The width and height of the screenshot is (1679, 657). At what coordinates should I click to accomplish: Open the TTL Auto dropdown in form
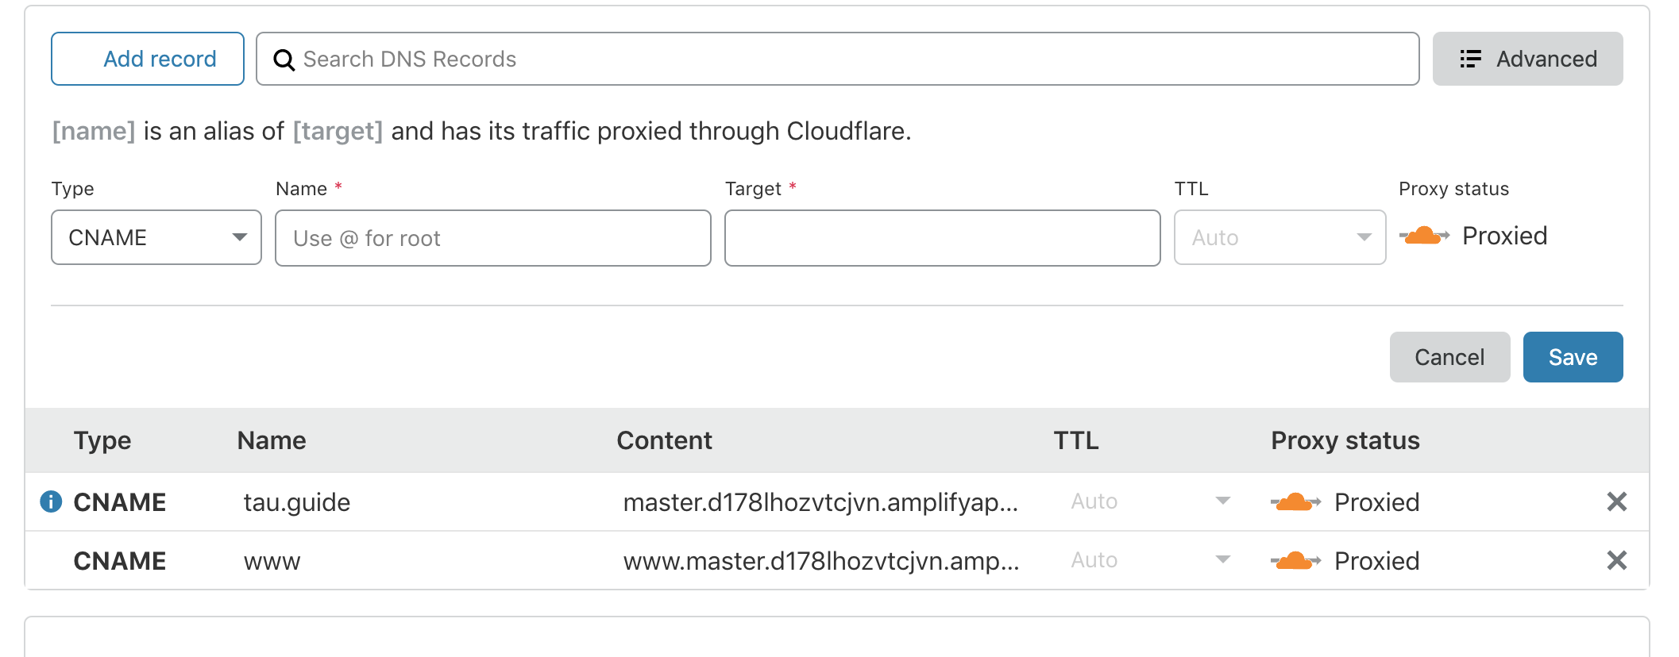point(1280,237)
